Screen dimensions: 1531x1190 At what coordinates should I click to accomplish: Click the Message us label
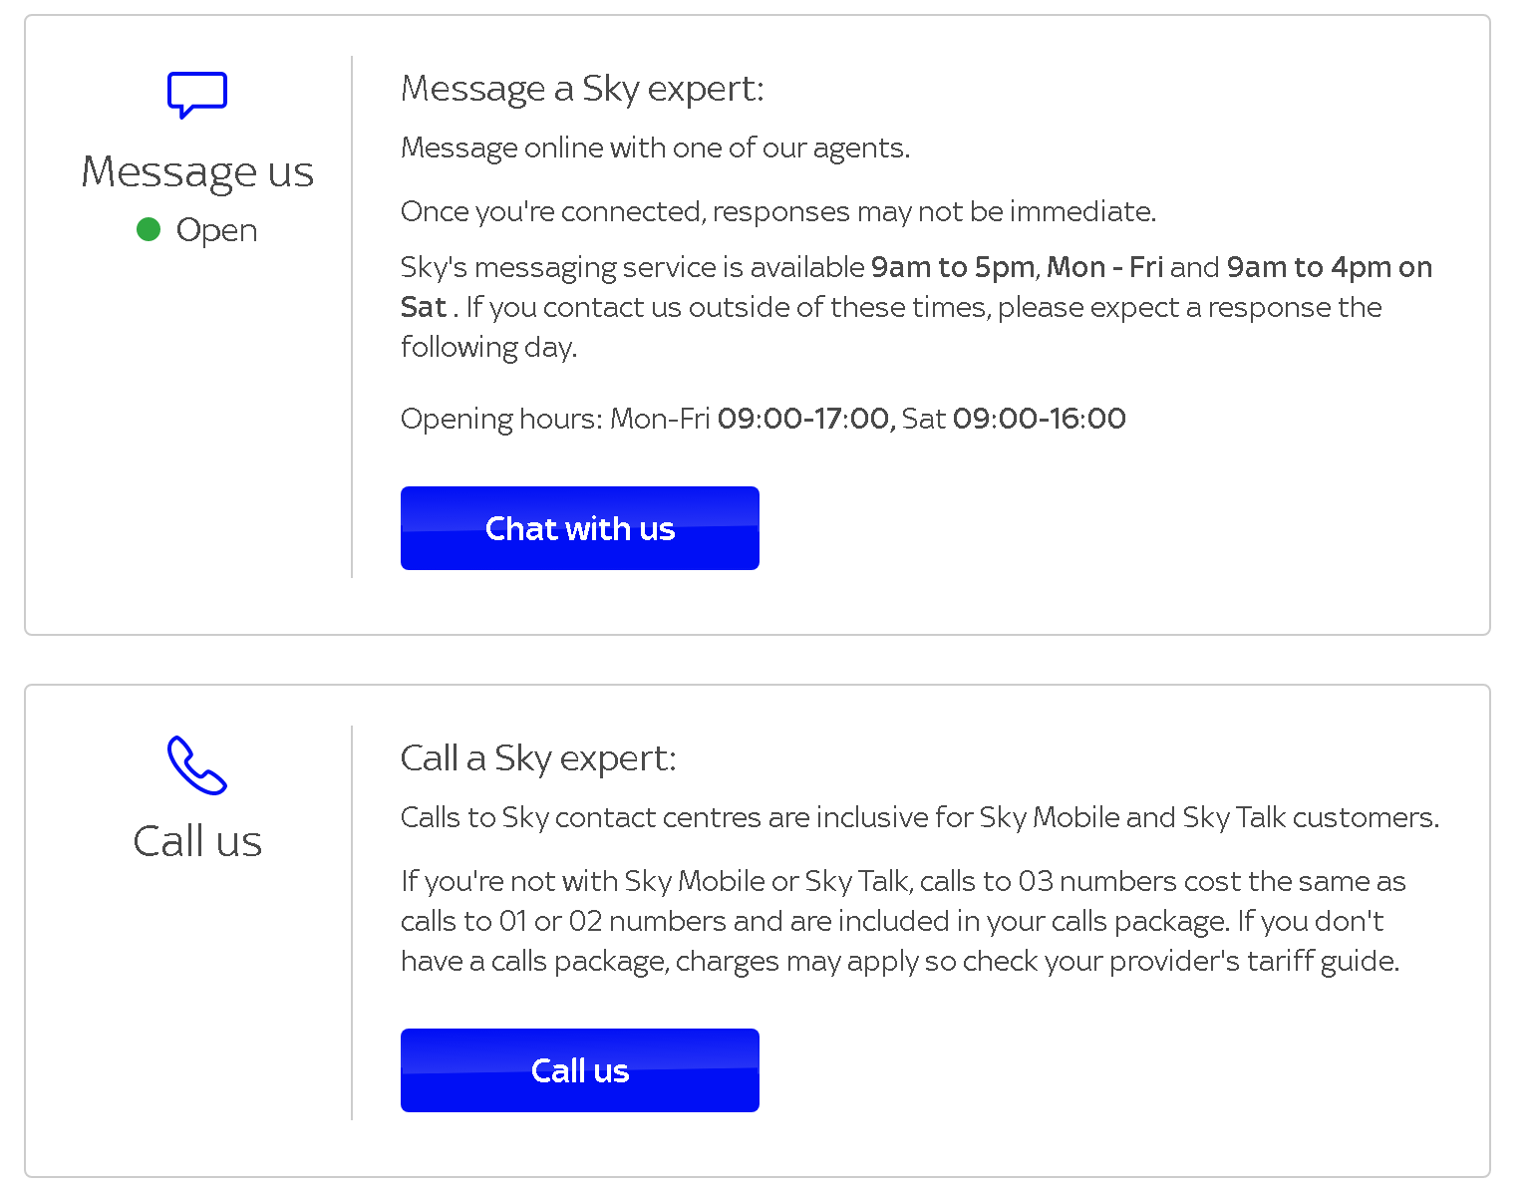196,171
